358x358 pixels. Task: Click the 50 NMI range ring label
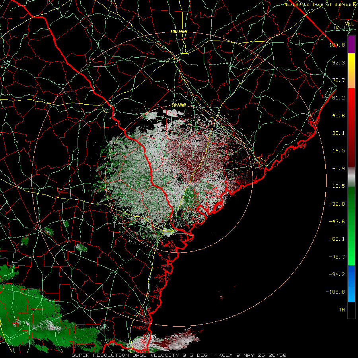[x=179, y=105]
